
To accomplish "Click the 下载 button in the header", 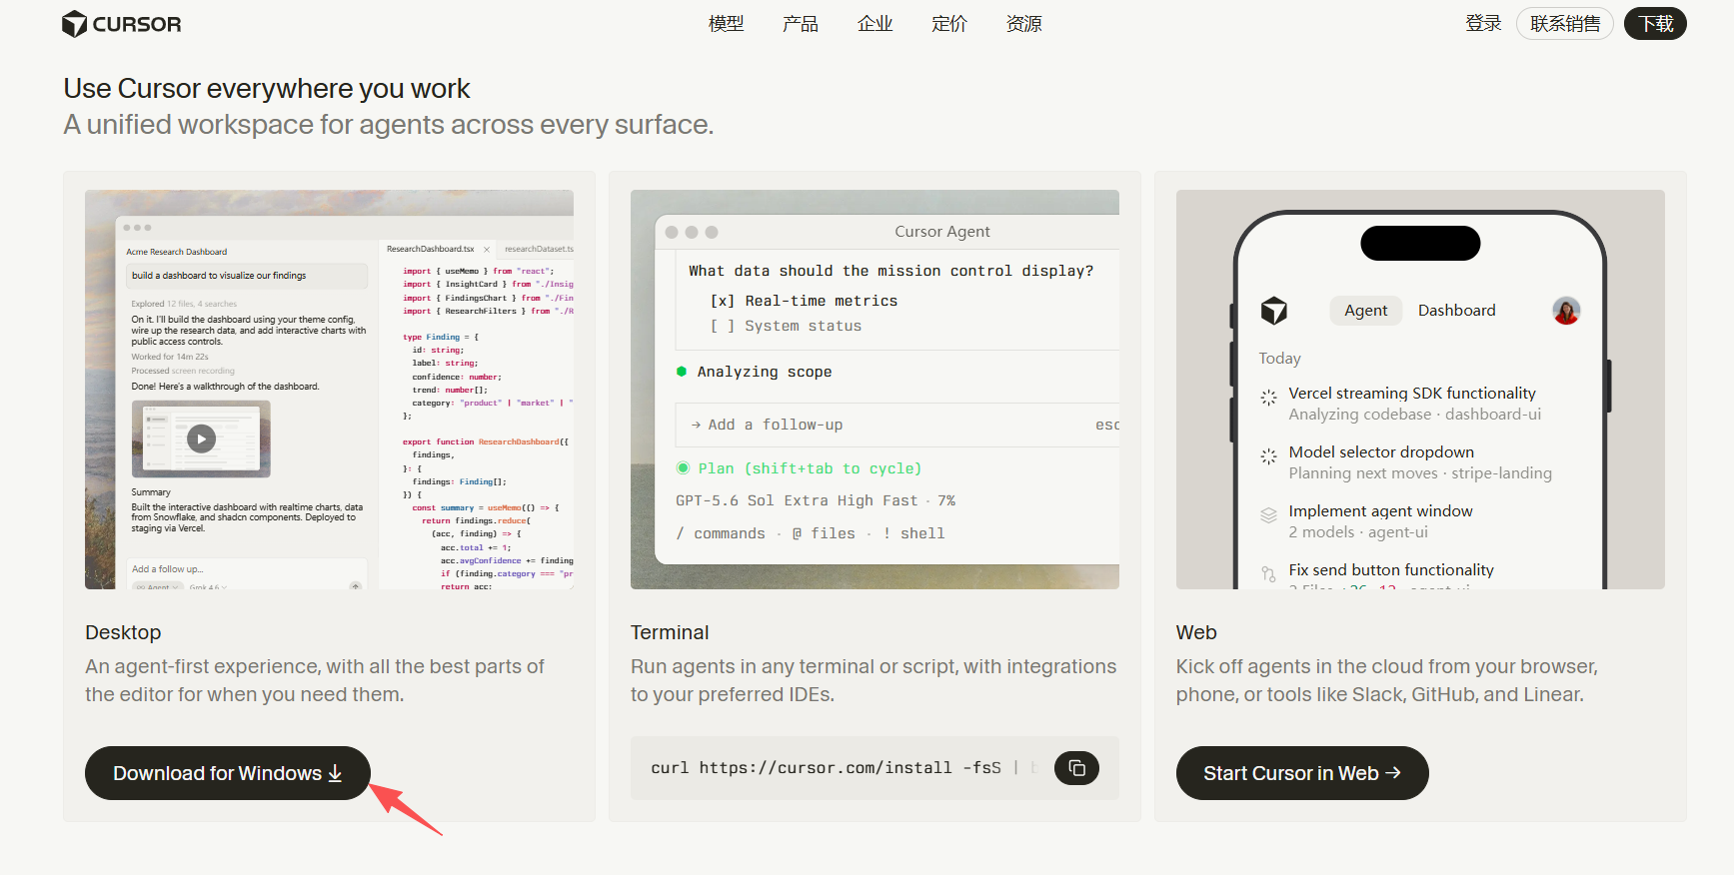I will (x=1655, y=24).
